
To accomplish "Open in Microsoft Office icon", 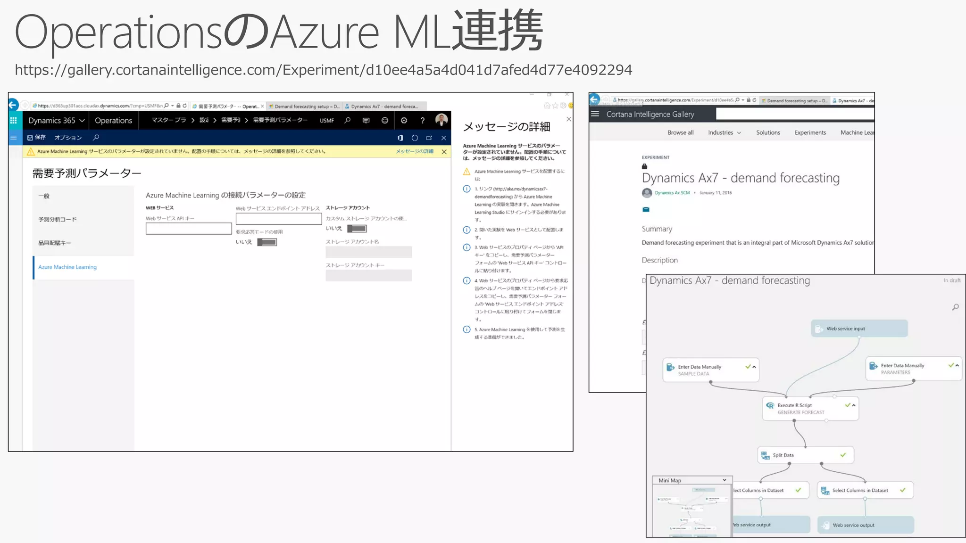I will [400, 138].
